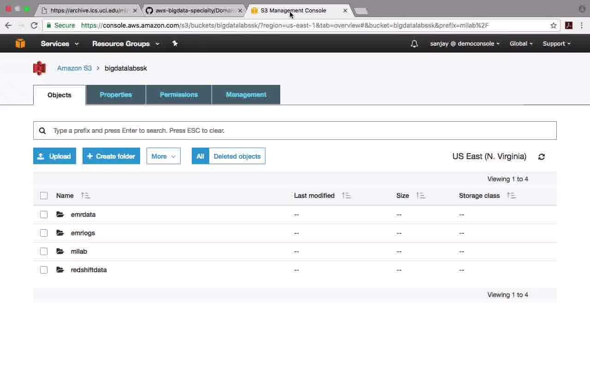Sort by Size using sort icon
The width and height of the screenshot is (590, 369).
click(x=420, y=196)
